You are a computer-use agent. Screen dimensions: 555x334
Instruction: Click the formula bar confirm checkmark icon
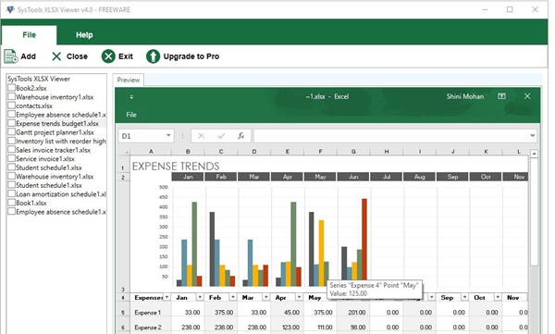click(221, 136)
